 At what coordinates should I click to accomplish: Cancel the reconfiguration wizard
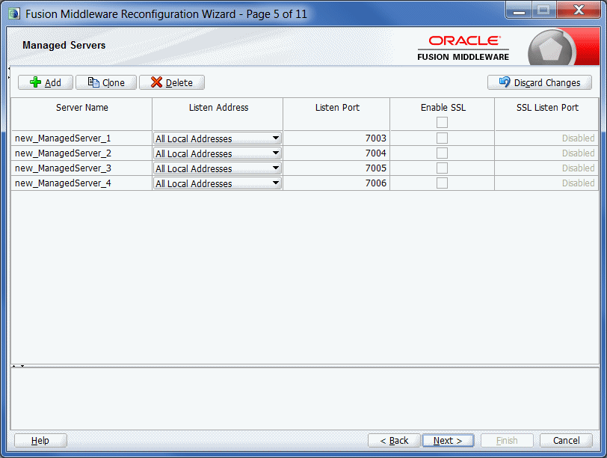point(567,441)
